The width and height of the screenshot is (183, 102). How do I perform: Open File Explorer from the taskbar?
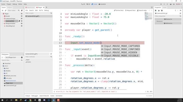pos(16,100)
